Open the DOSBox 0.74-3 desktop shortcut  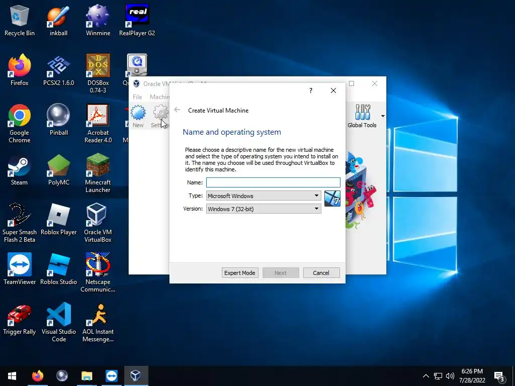pos(98,74)
